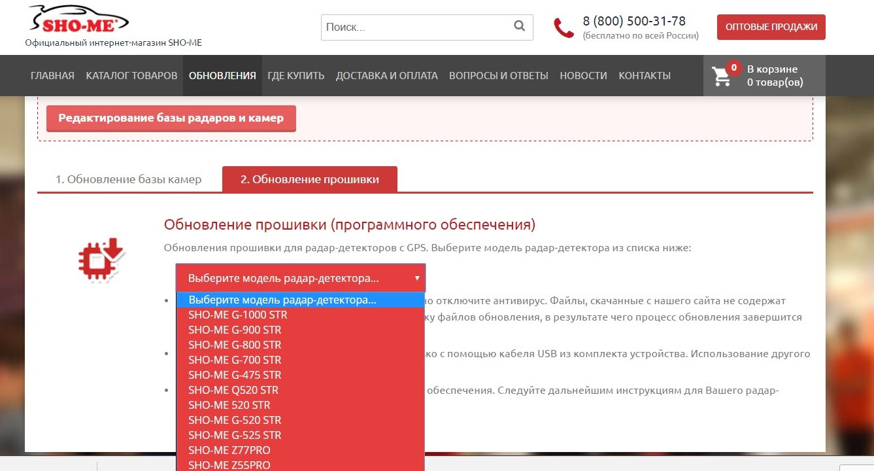Select SHO-ME G-700 STR option
This screenshot has height=471, width=874.
point(301,360)
